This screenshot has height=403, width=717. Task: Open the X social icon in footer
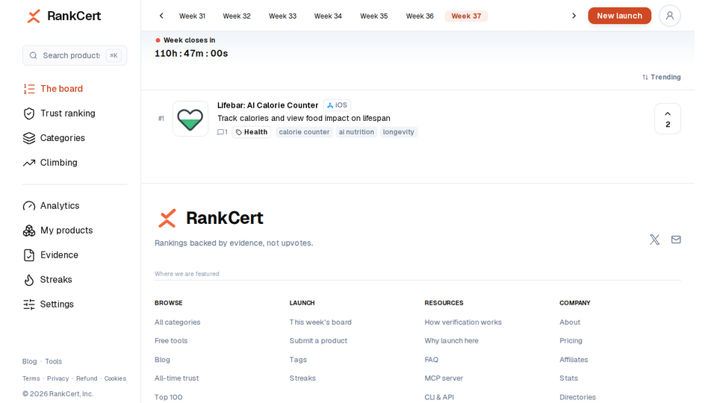tap(655, 240)
